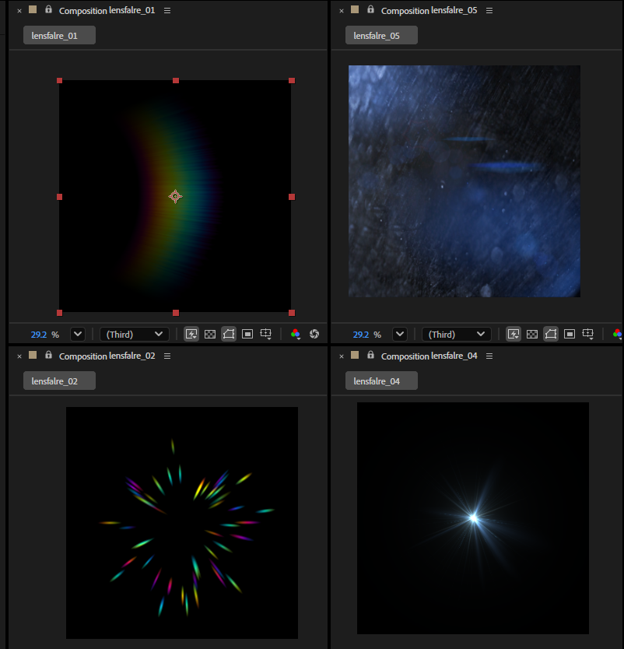The width and height of the screenshot is (624, 649).
Task: Open panel menu of Composition lensfalre_02
Action: [x=167, y=356]
